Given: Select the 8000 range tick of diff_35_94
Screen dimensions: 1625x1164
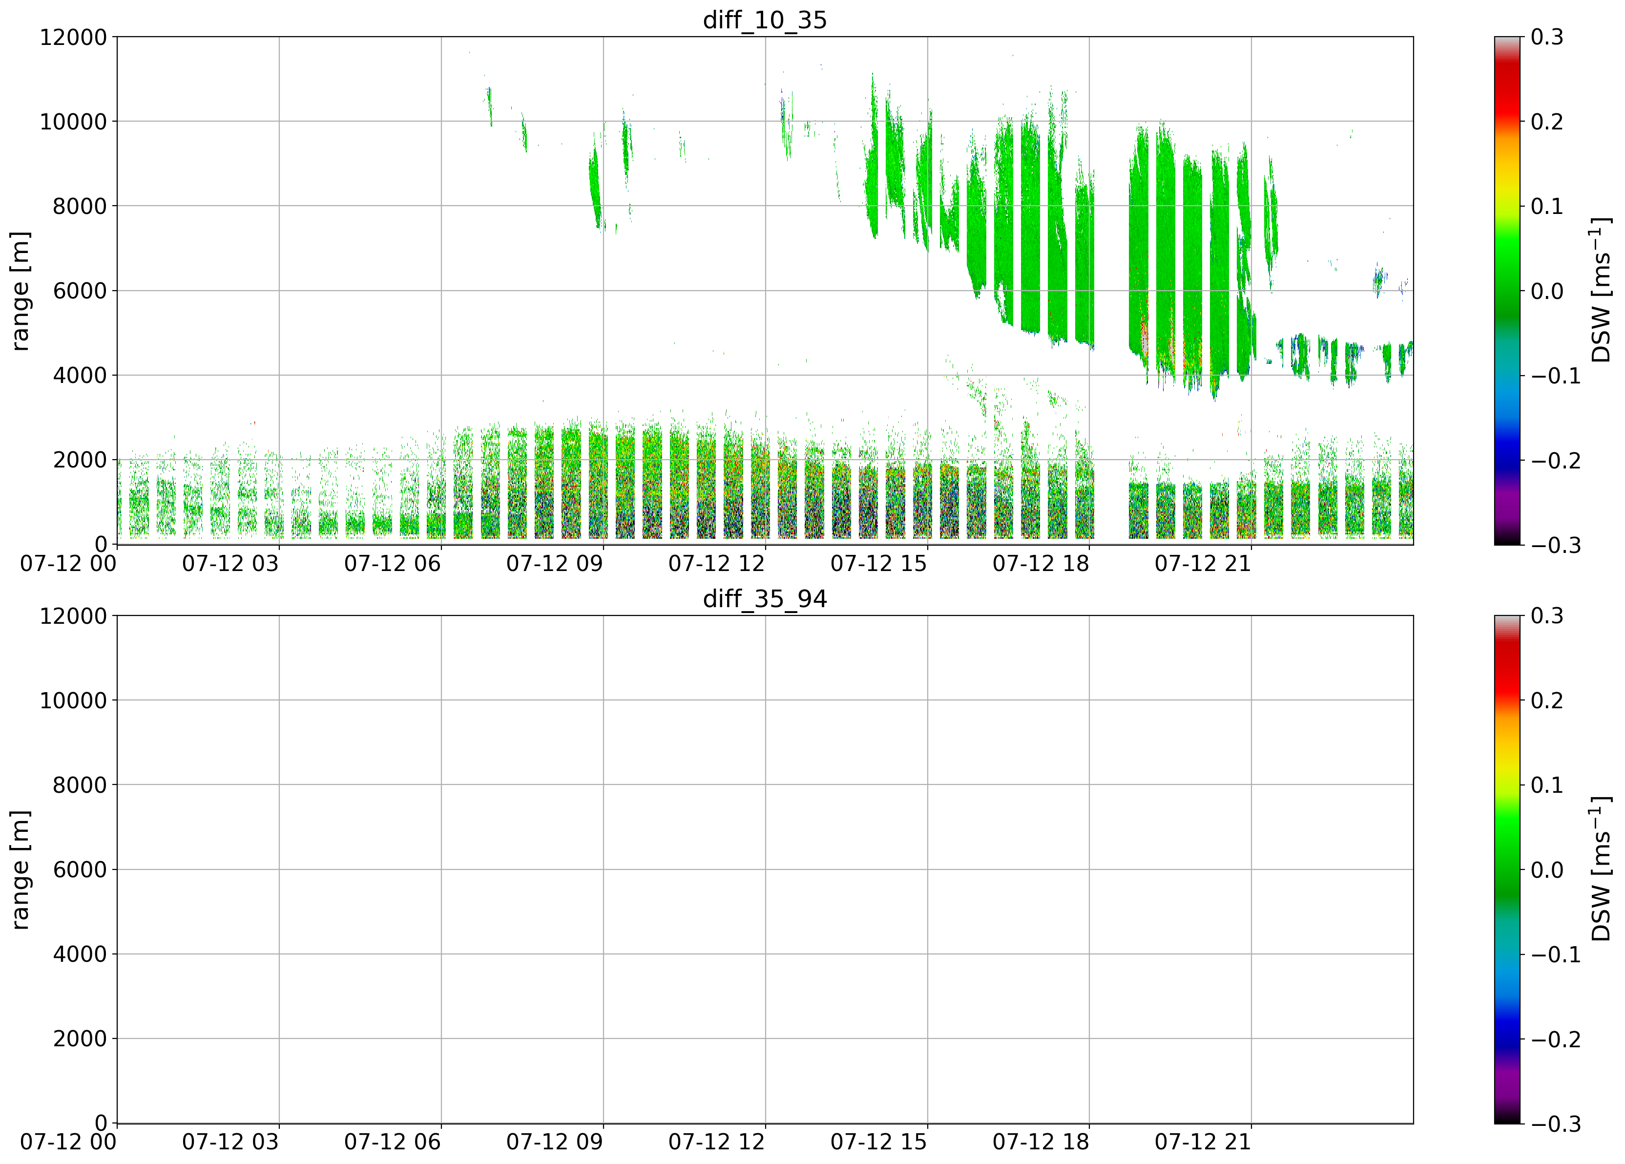Looking at the screenshot, I should click(80, 785).
